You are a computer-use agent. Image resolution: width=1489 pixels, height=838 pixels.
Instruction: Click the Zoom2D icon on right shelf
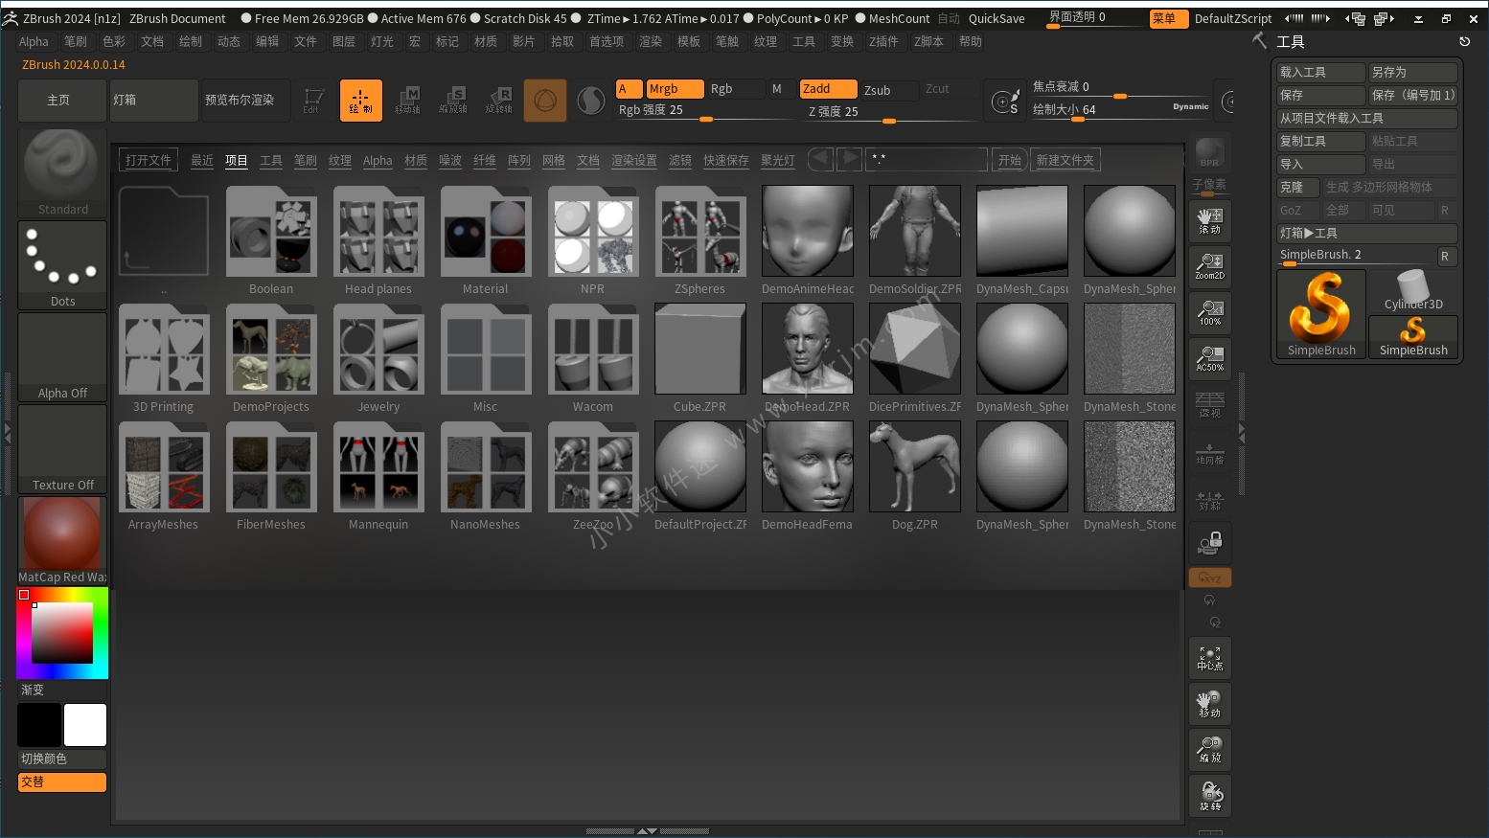[1209, 266]
